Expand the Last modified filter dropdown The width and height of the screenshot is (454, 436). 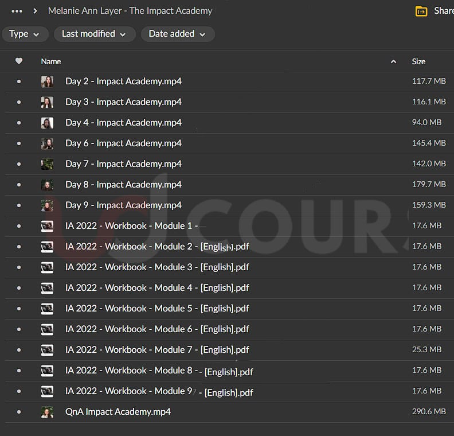(x=94, y=34)
